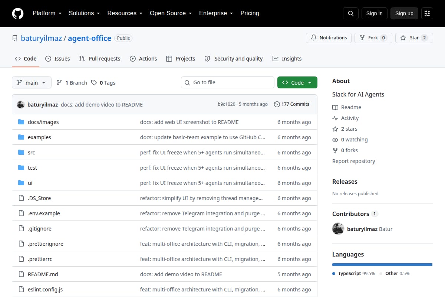
Task: Click the Readme book icon in About
Action: pyautogui.click(x=335, y=107)
